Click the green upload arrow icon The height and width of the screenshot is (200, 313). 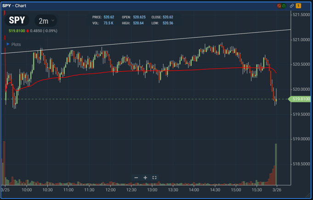[284, 6]
